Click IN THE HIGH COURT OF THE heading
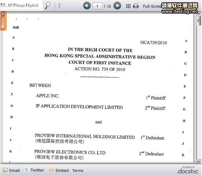This screenshot has height=175, width=202. coord(100,50)
